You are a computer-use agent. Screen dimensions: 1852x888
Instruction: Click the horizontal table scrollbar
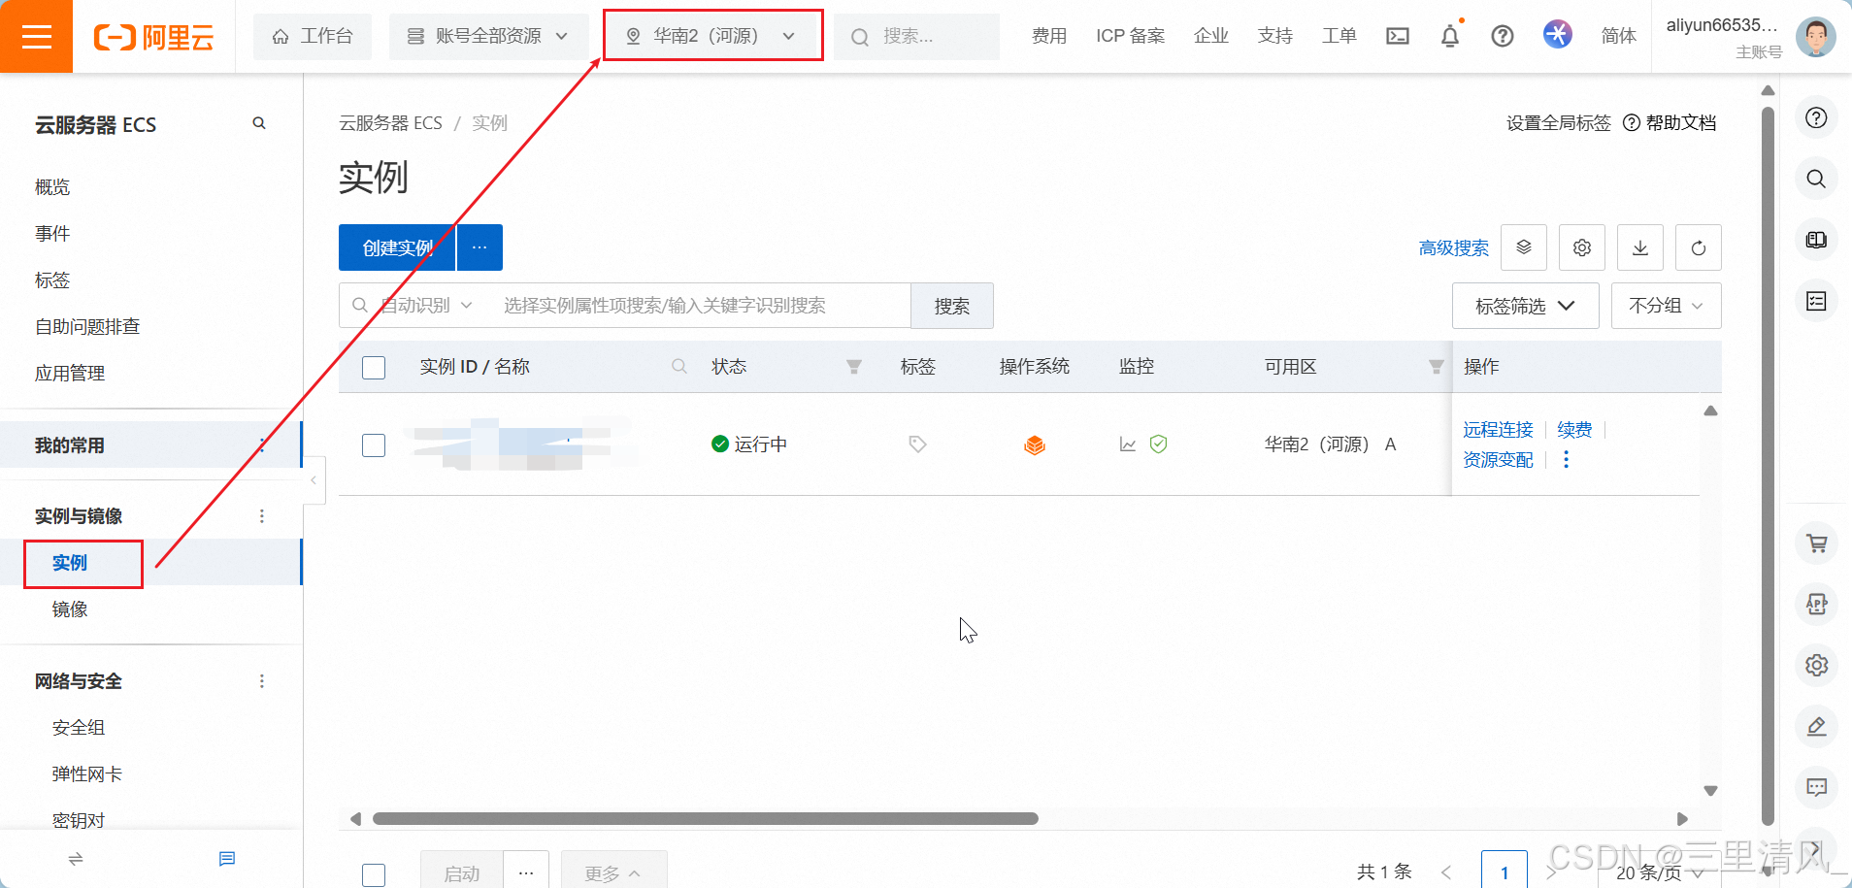click(706, 819)
